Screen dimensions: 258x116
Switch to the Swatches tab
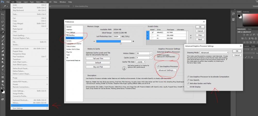point(246,12)
